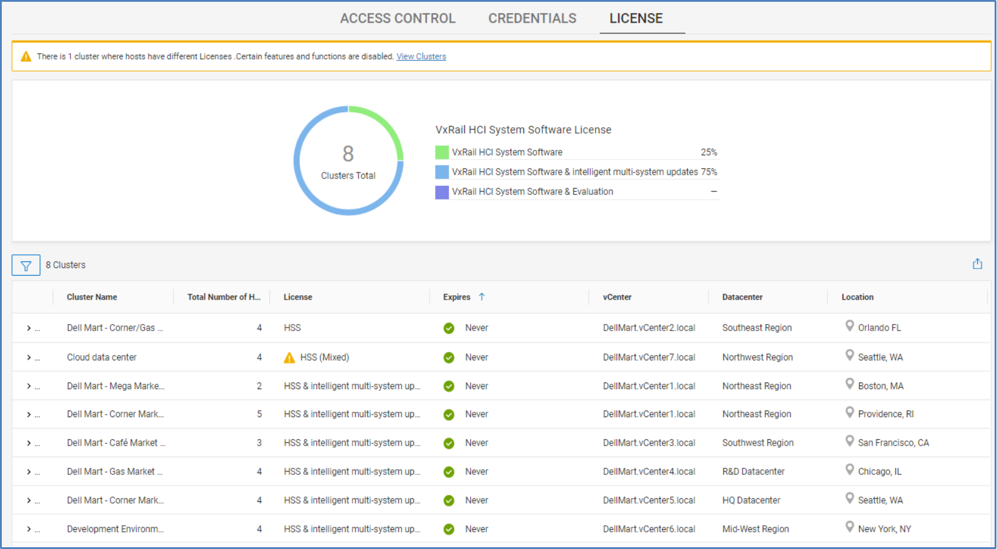997x549 pixels.
Task: Click green check icon for Development Environm... row
Action: point(449,529)
